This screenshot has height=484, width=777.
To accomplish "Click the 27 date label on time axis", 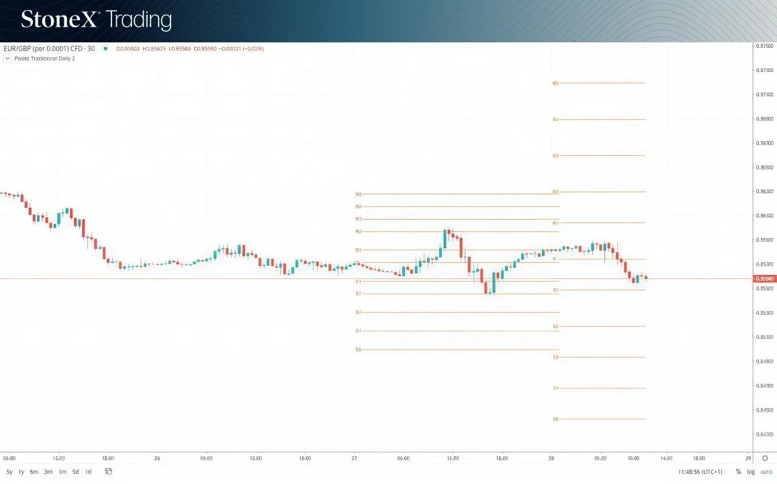I will (355, 458).
